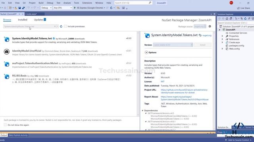Start IIS Express with green play icon

point(75,8)
